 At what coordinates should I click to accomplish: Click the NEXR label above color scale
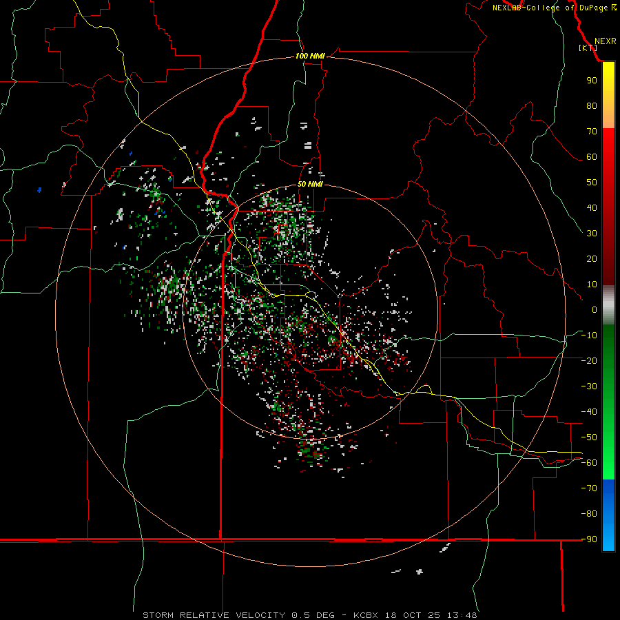[605, 41]
